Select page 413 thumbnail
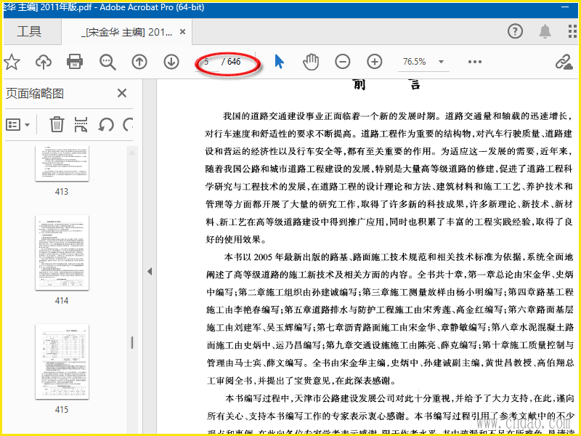The width and height of the screenshot is (581, 436). coord(62,163)
